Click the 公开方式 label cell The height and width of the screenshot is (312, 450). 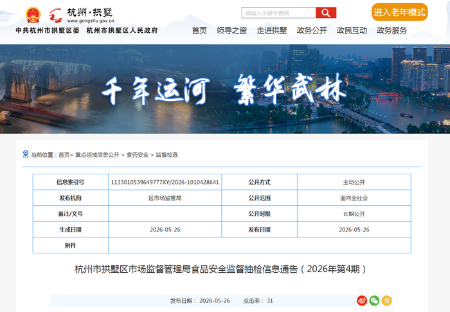(260, 182)
